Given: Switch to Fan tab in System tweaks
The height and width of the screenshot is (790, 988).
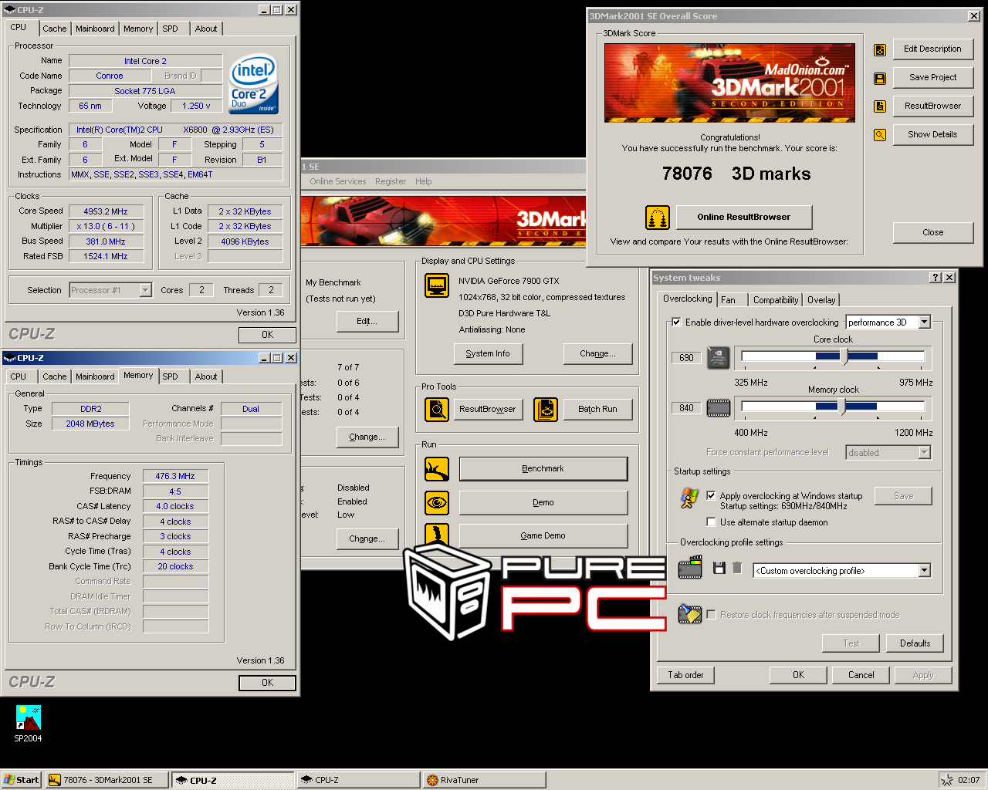Looking at the screenshot, I should coord(729,300).
